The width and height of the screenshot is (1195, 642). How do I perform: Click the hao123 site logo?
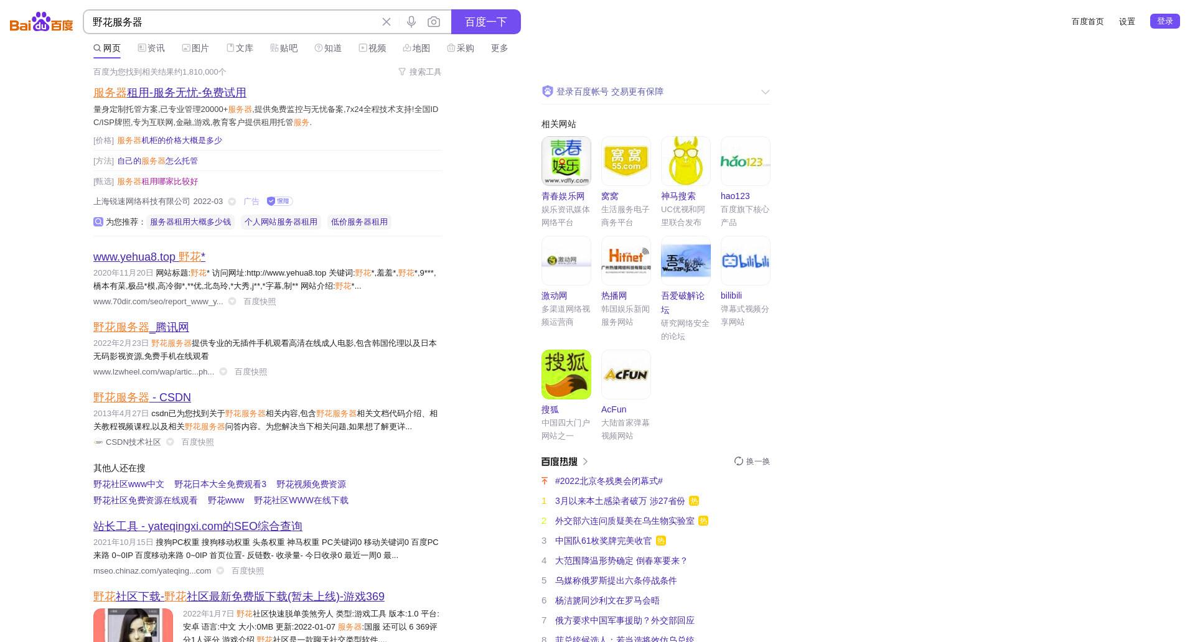[746, 161]
